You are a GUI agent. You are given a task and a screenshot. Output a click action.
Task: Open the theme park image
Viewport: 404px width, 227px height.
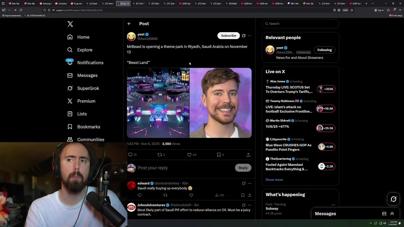(x=158, y=103)
